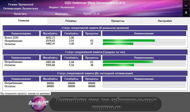Select the 3,96 gigabytes total value
The width and height of the screenshot is (190, 112).
click(71, 38)
